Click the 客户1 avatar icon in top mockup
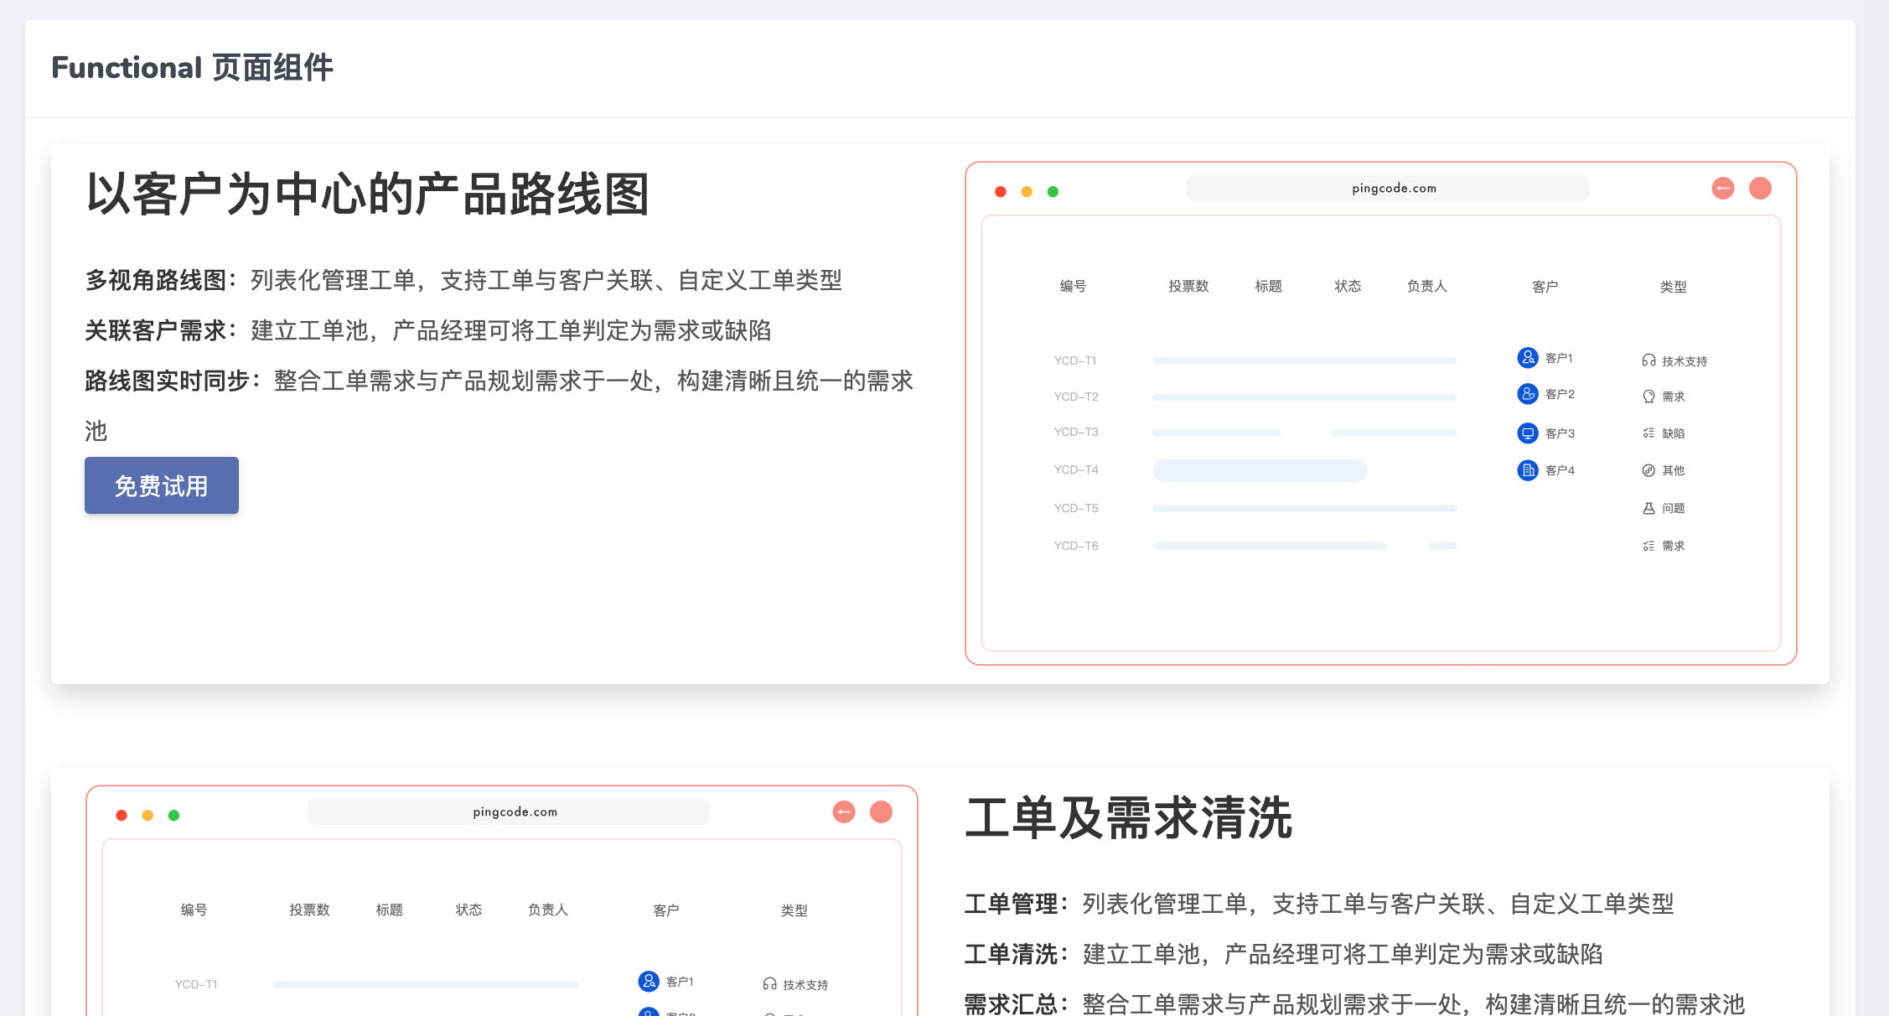The height and width of the screenshot is (1016, 1889). [1527, 358]
